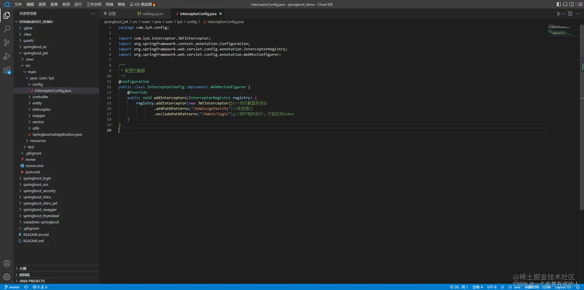The image size is (584, 290).
Task: Open mvnw.cmd file
Action: point(57,166)
